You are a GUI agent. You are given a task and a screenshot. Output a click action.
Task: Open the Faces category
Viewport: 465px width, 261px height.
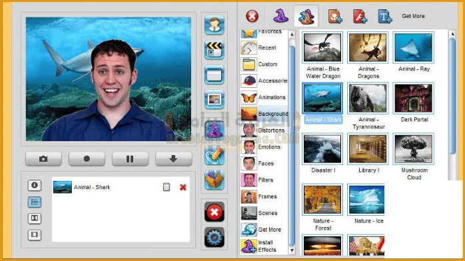(x=264, y=164)
